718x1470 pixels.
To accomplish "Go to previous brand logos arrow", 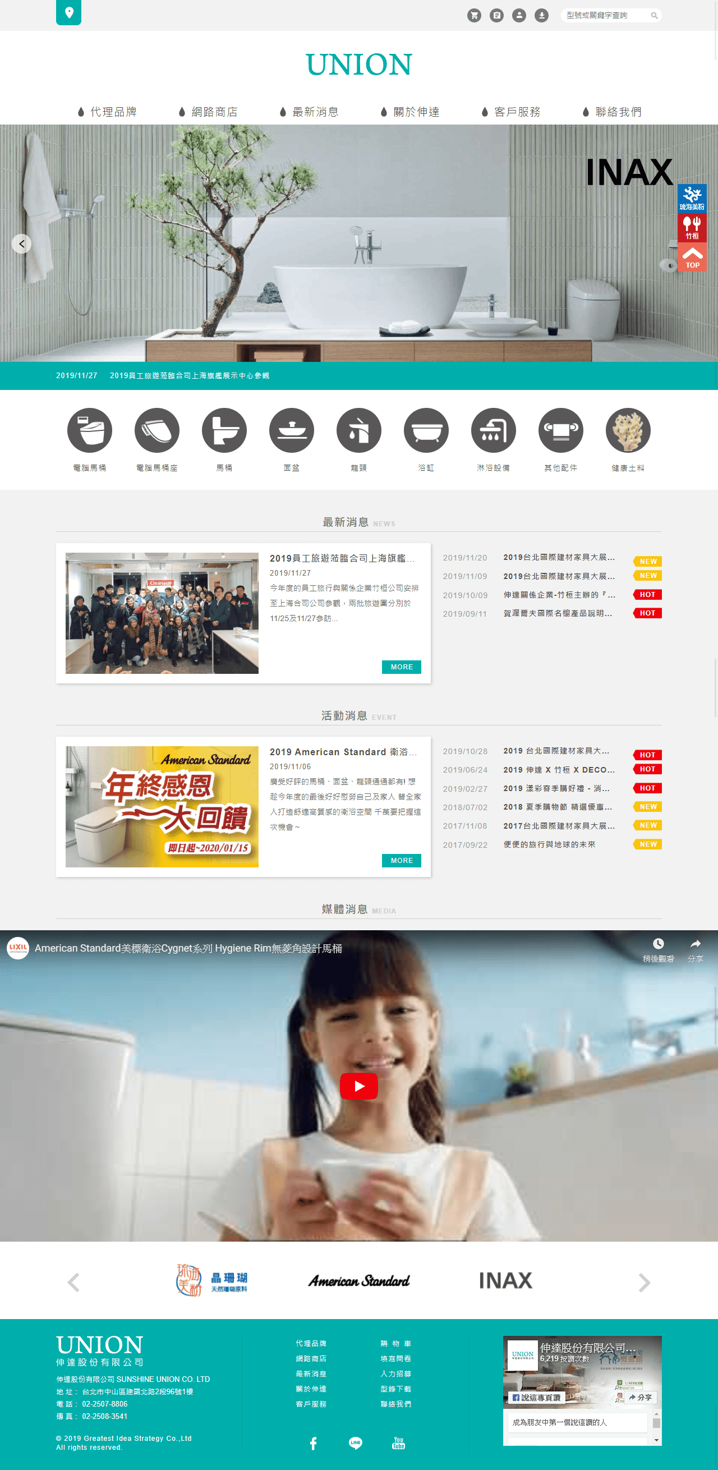I will coord(73,1282).
